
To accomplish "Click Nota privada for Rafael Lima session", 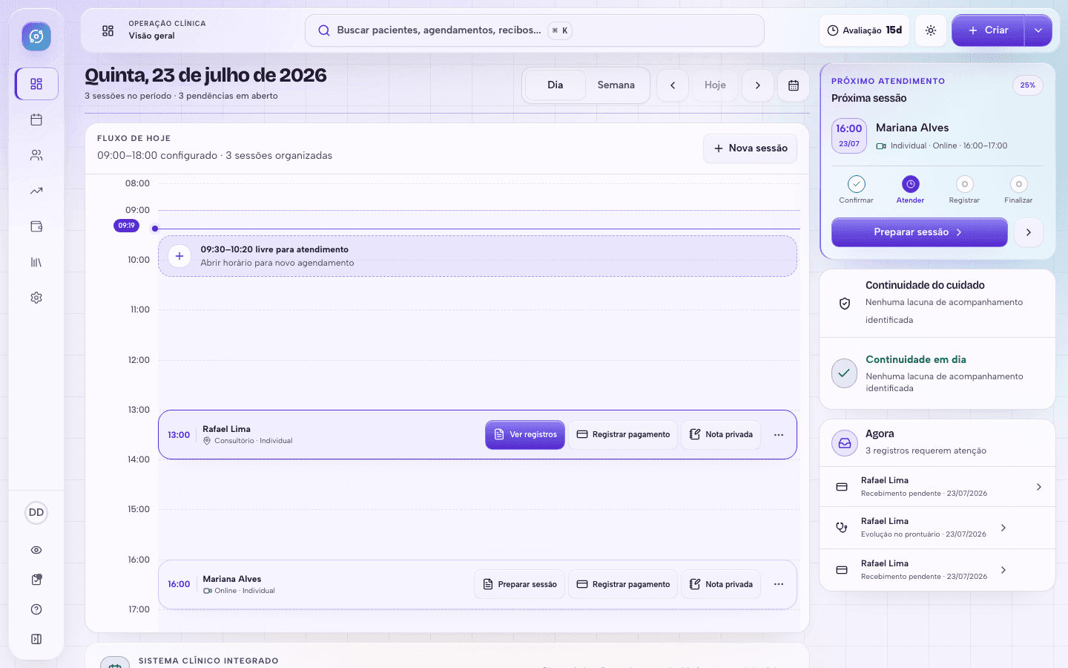I will 721,435.
